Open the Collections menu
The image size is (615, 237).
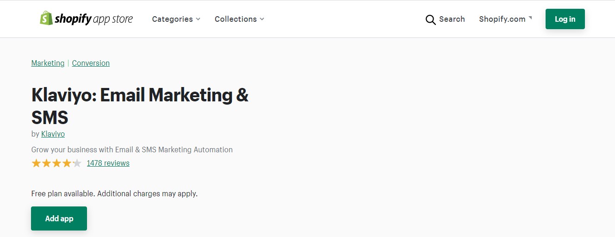coord(236,19)
